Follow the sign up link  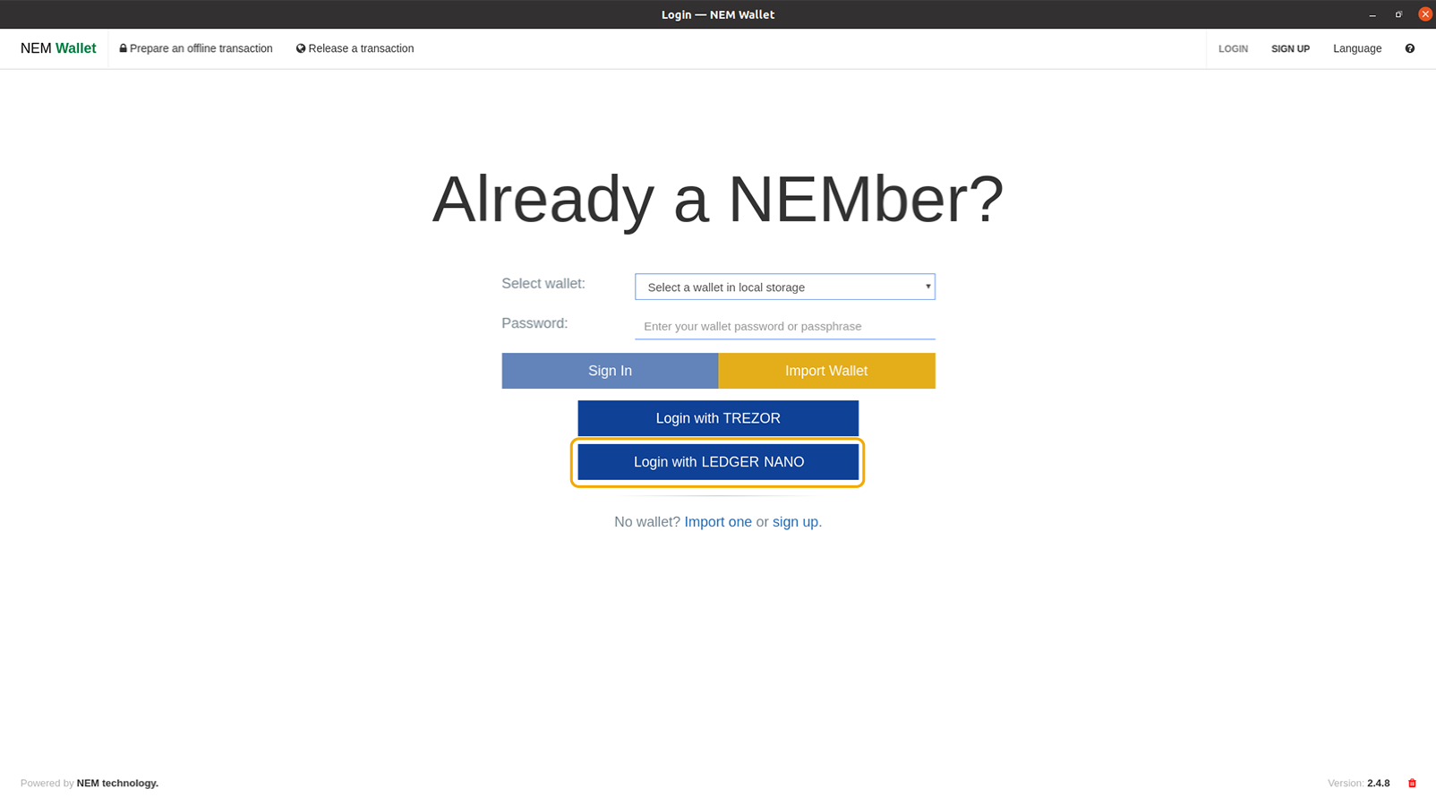click(795, 522)
